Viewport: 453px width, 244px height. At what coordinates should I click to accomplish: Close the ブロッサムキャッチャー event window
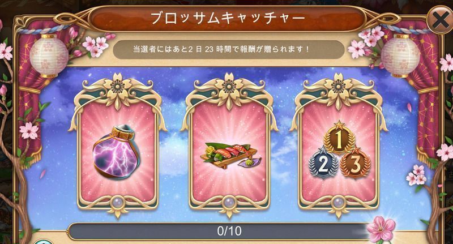pos(440,20)
